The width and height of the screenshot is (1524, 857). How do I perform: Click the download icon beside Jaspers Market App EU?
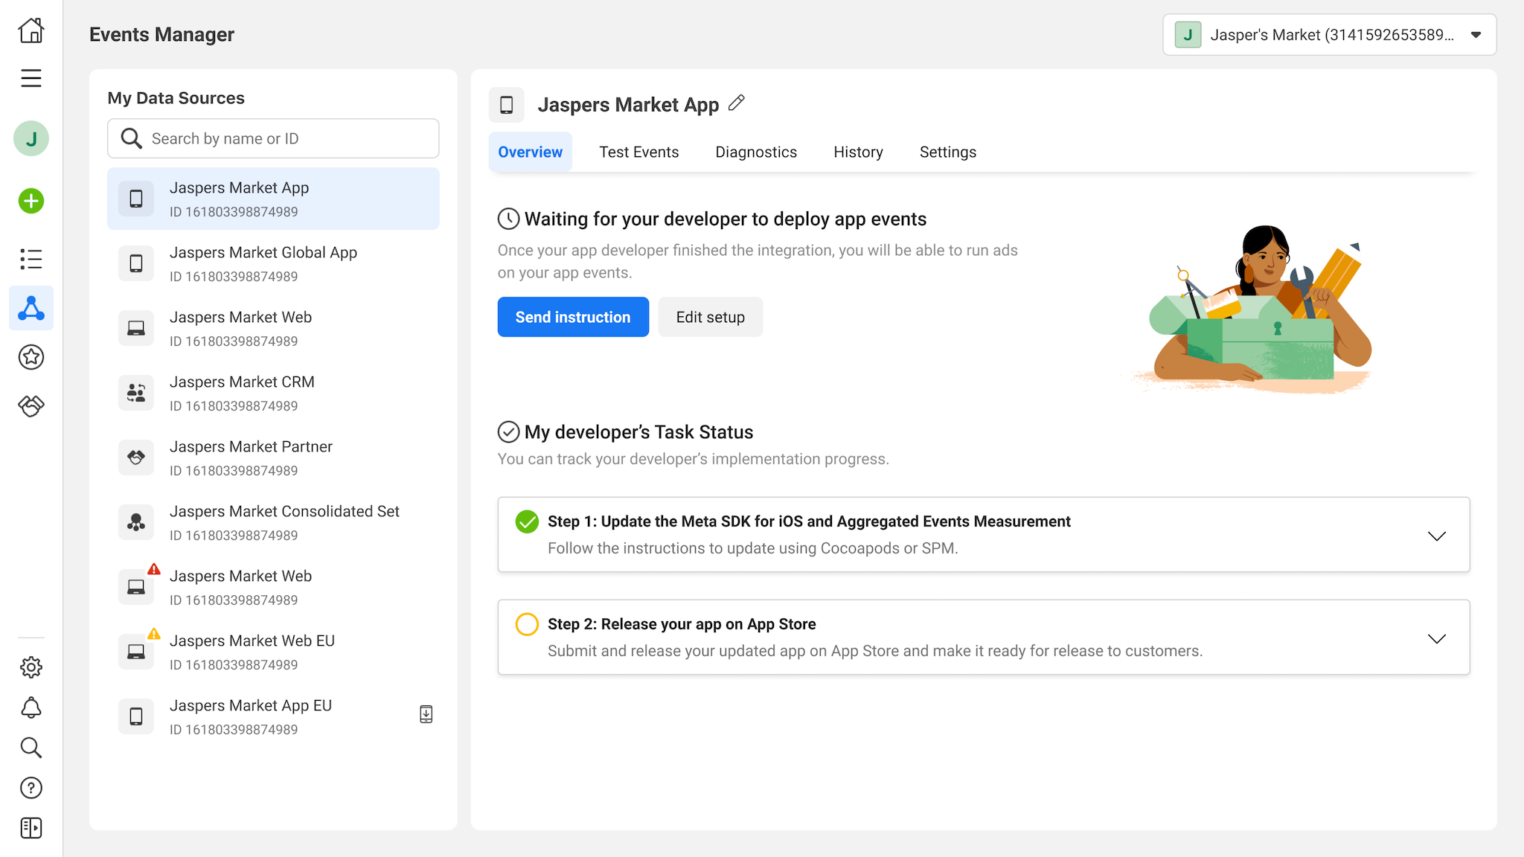[x=426, y=714]
